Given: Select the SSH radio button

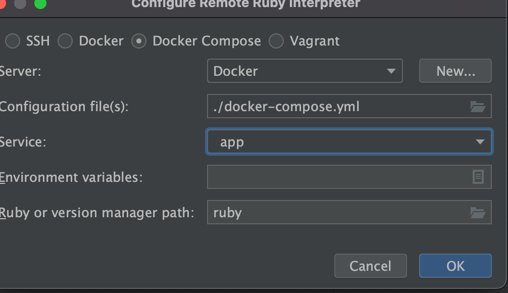Looking at the screenshot, I should (13, 41).
